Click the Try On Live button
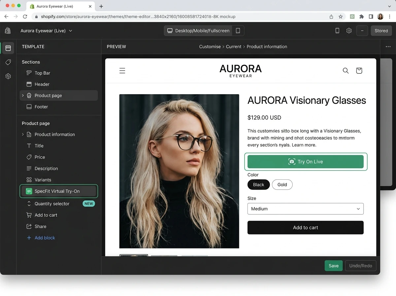 coord(306,162)
